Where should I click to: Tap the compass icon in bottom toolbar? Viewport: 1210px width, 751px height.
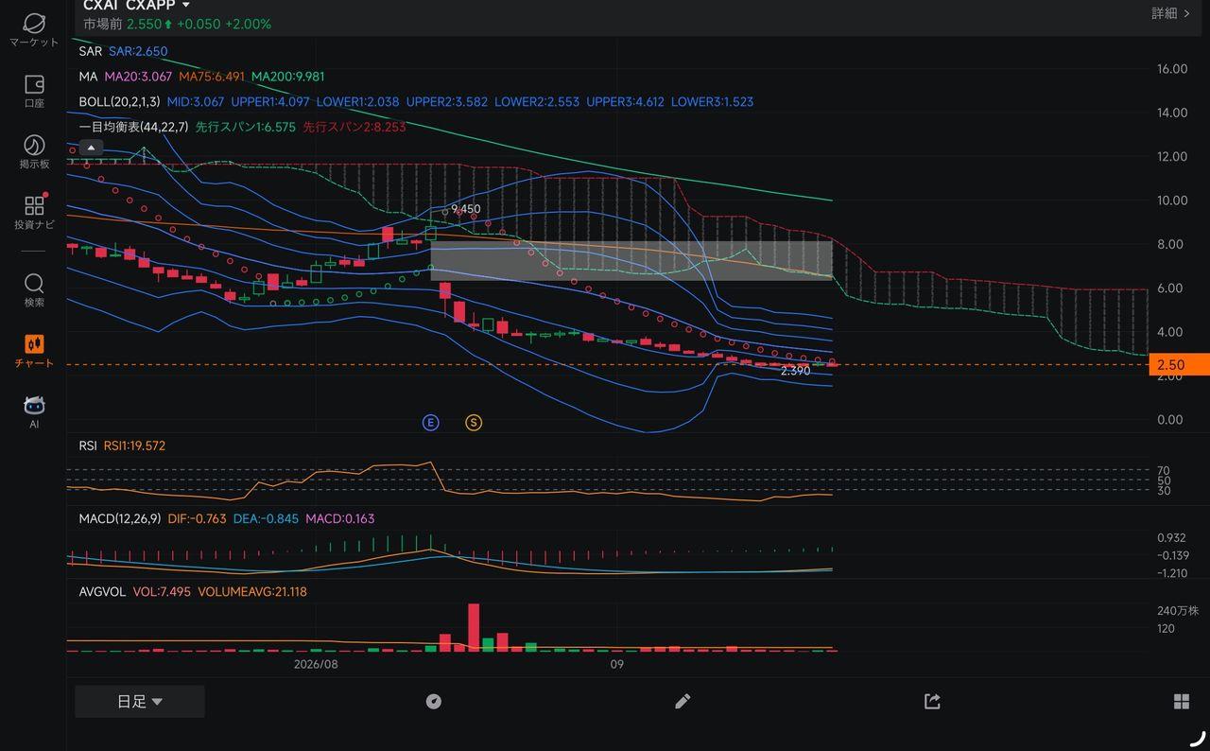click(x=434, y=701)
